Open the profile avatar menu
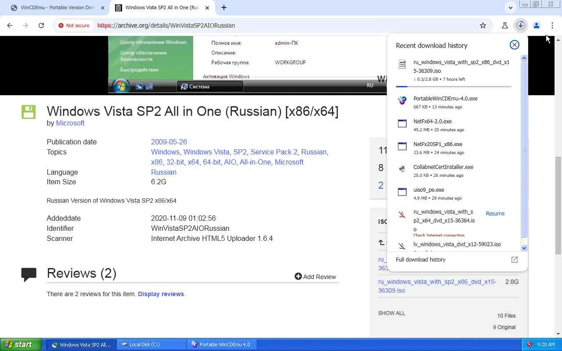Screen dimensions: 562x351 click(x=537, y=25)
